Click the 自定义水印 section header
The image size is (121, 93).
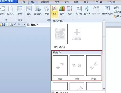point(58,21)
